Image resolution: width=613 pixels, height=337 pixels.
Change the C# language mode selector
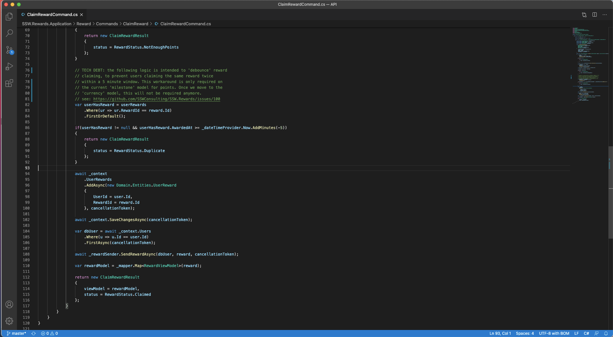click(586, 333)
